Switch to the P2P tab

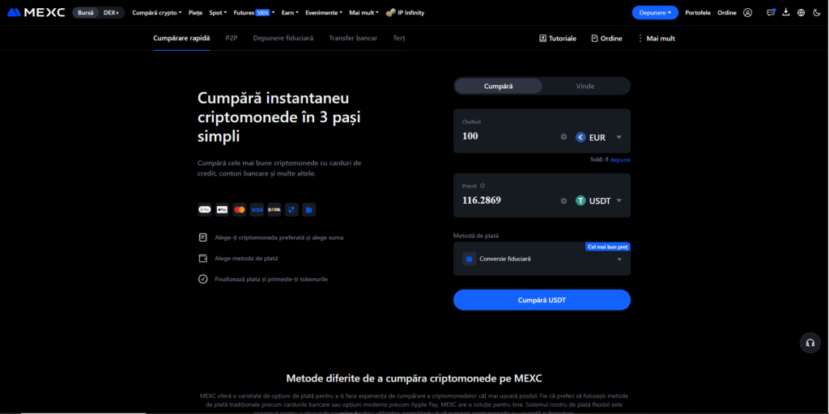click(231, 39)
